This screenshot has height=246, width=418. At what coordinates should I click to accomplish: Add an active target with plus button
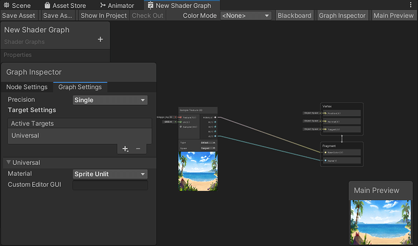pyautogui.click(x=125, y=148)
